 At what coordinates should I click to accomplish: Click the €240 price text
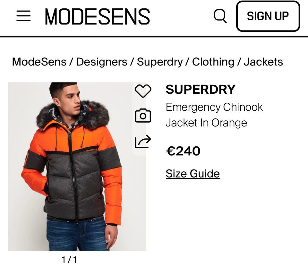tap(183, 151)
